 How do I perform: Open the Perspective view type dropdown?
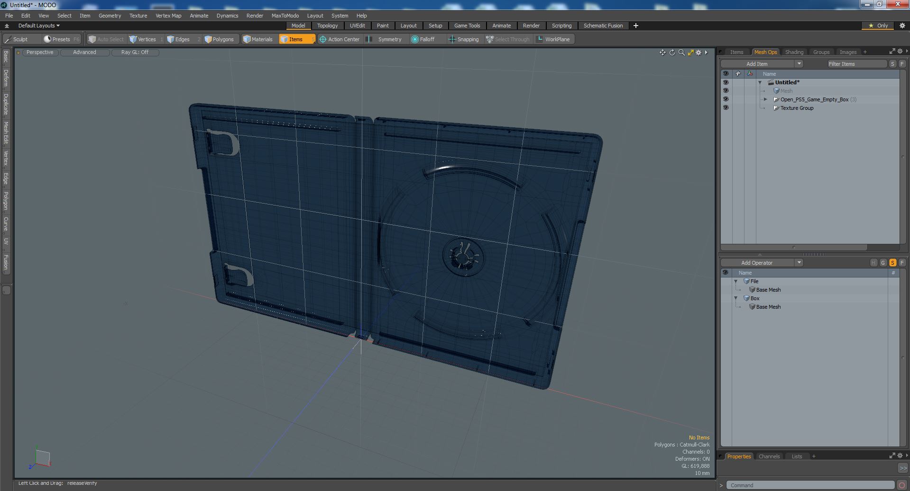40,53
